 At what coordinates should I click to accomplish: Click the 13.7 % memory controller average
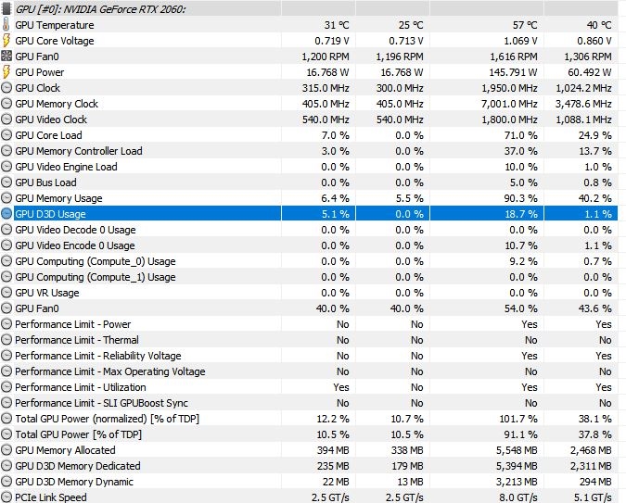[x=595, y=151]
